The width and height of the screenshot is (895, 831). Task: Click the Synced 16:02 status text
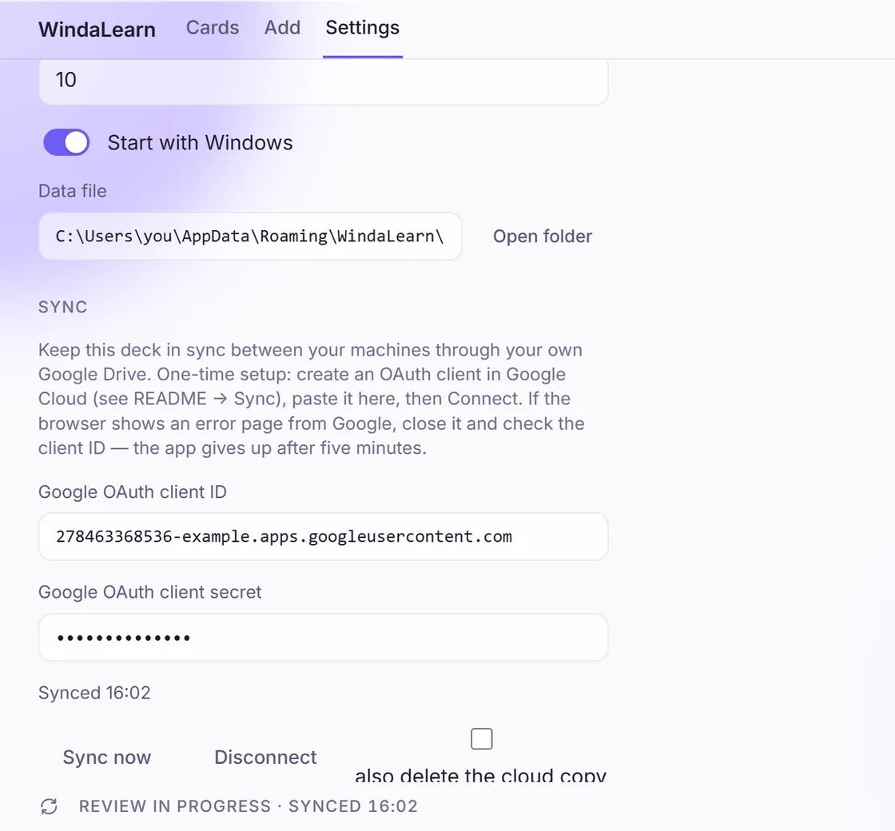pos(94,692)
